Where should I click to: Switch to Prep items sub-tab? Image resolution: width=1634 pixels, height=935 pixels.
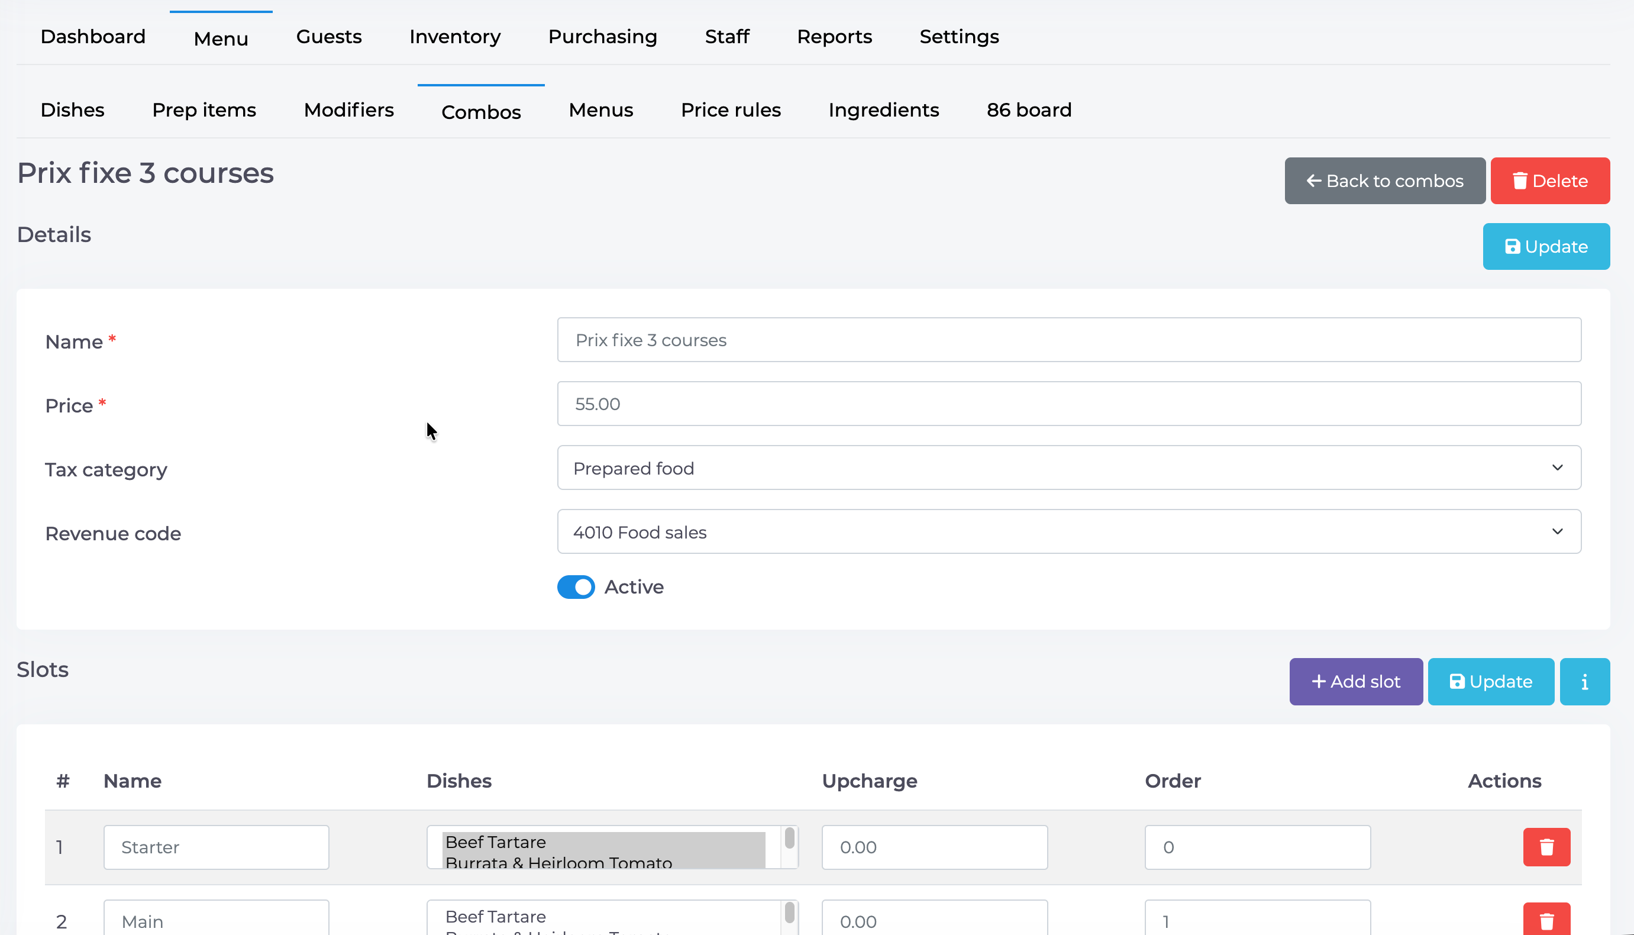[x=204, y=110]
